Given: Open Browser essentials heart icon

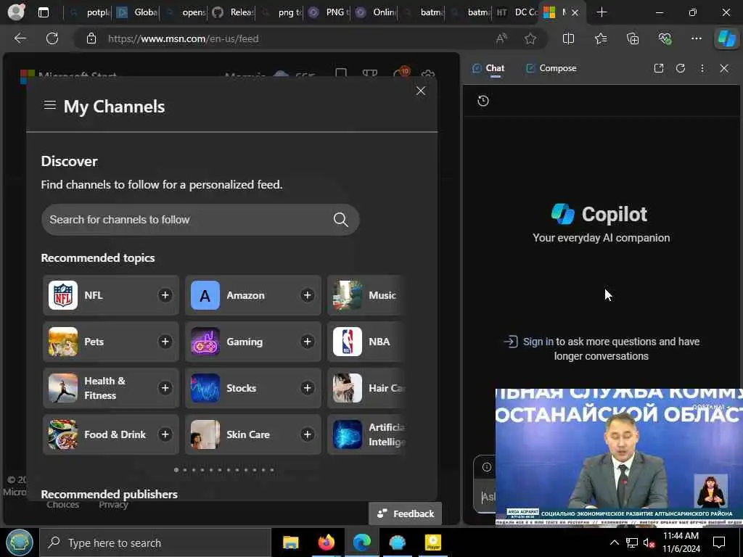Looking at the screenshot, I should click(x=665, y=39).
